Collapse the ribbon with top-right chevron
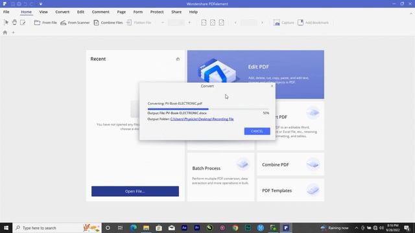Screen dimensions: 415x233 pos(411,14)
